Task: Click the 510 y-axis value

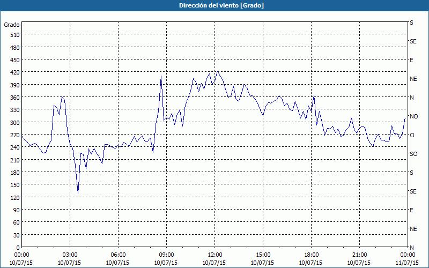Action: [15, 35]
